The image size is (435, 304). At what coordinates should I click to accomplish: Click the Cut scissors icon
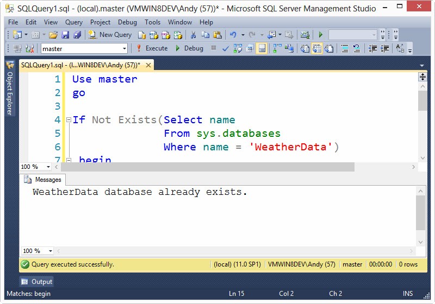(x=193, y=35)
